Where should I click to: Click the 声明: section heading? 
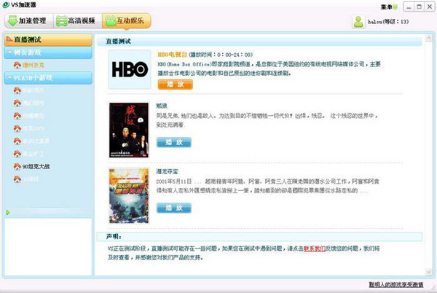(x=114, y=237)
